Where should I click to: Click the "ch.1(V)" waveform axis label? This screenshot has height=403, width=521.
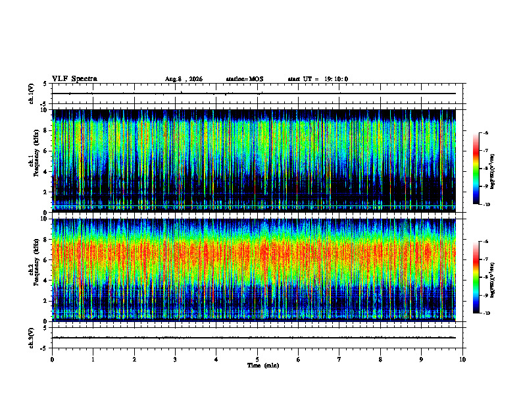click(31, 94)
